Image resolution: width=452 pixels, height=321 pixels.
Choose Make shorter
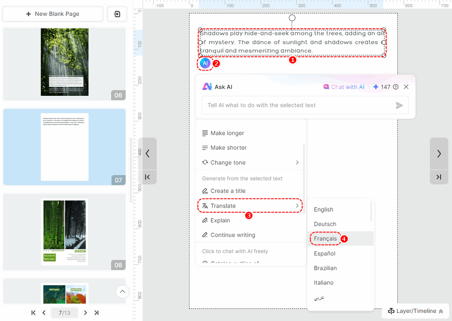[250, 148]
